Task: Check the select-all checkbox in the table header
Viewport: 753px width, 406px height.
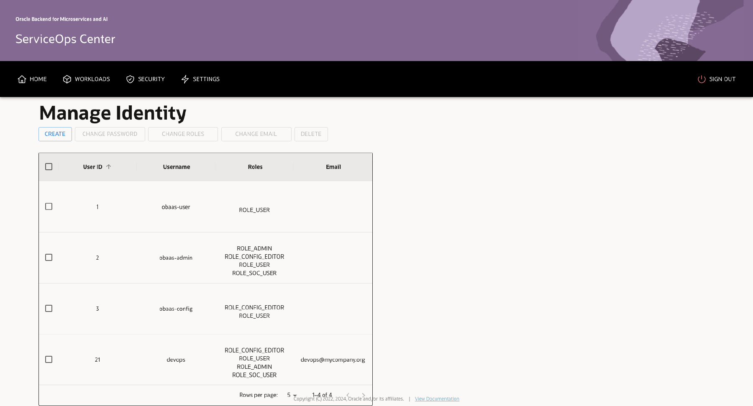Action: click(49, 166)
